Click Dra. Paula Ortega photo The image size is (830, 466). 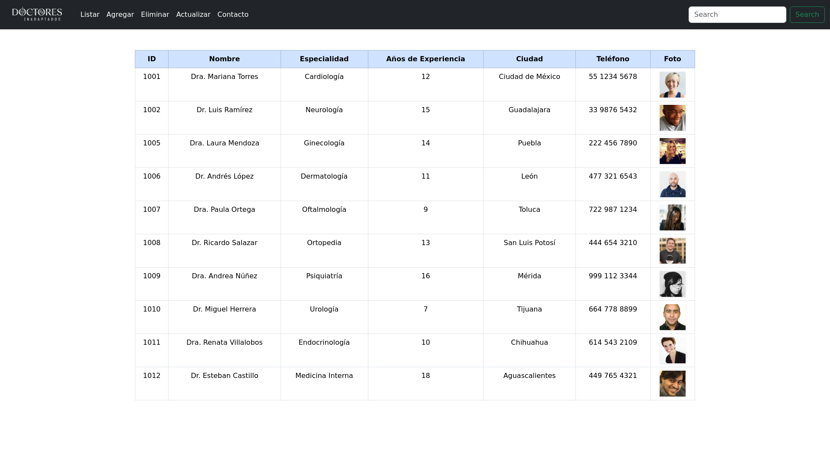click(x=672, y=217)
